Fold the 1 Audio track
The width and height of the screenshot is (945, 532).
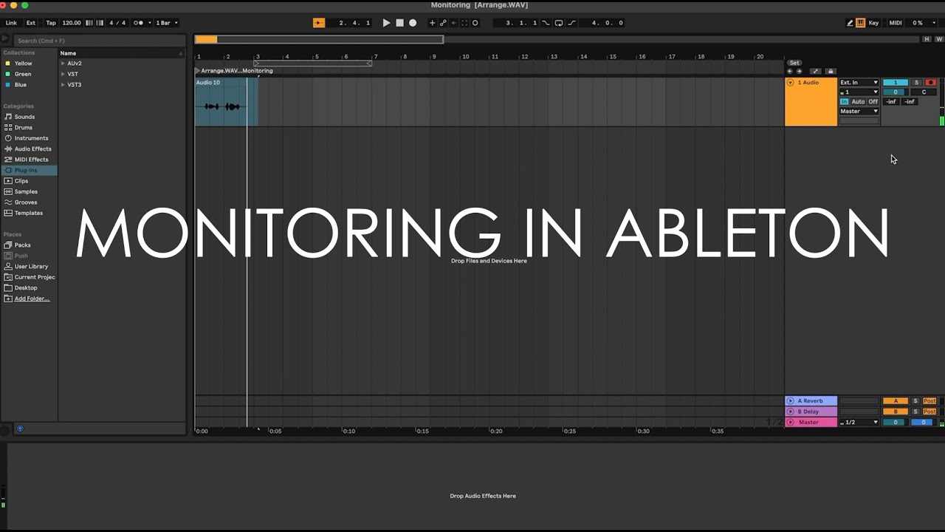tap(790, 83)
